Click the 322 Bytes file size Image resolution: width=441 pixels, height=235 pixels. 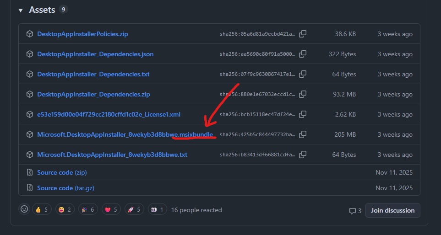pyautogui.click(x=342, y=54)
